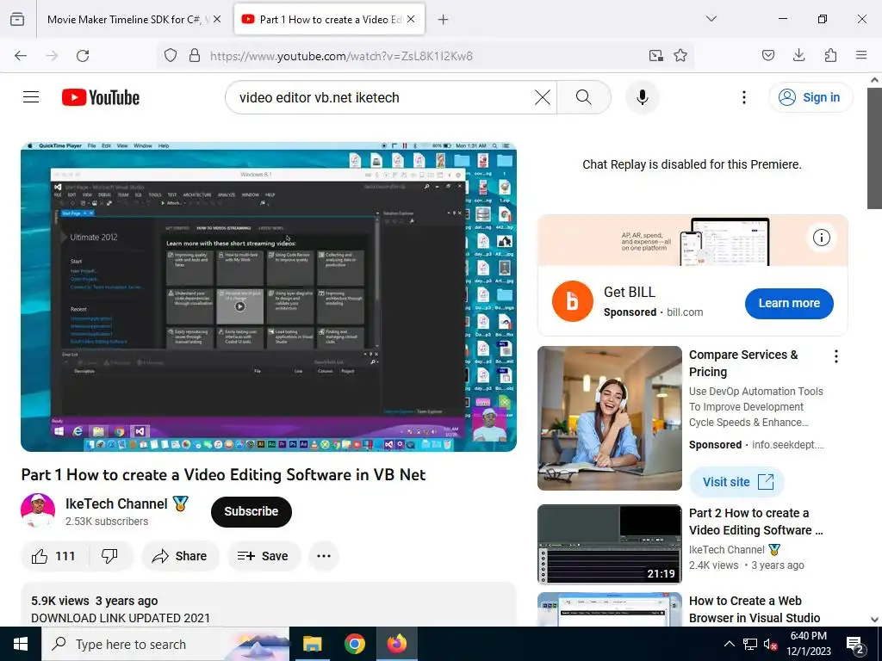882x661 pixels.
Task: Like the video with thumbs up
Action: [54, 556]
